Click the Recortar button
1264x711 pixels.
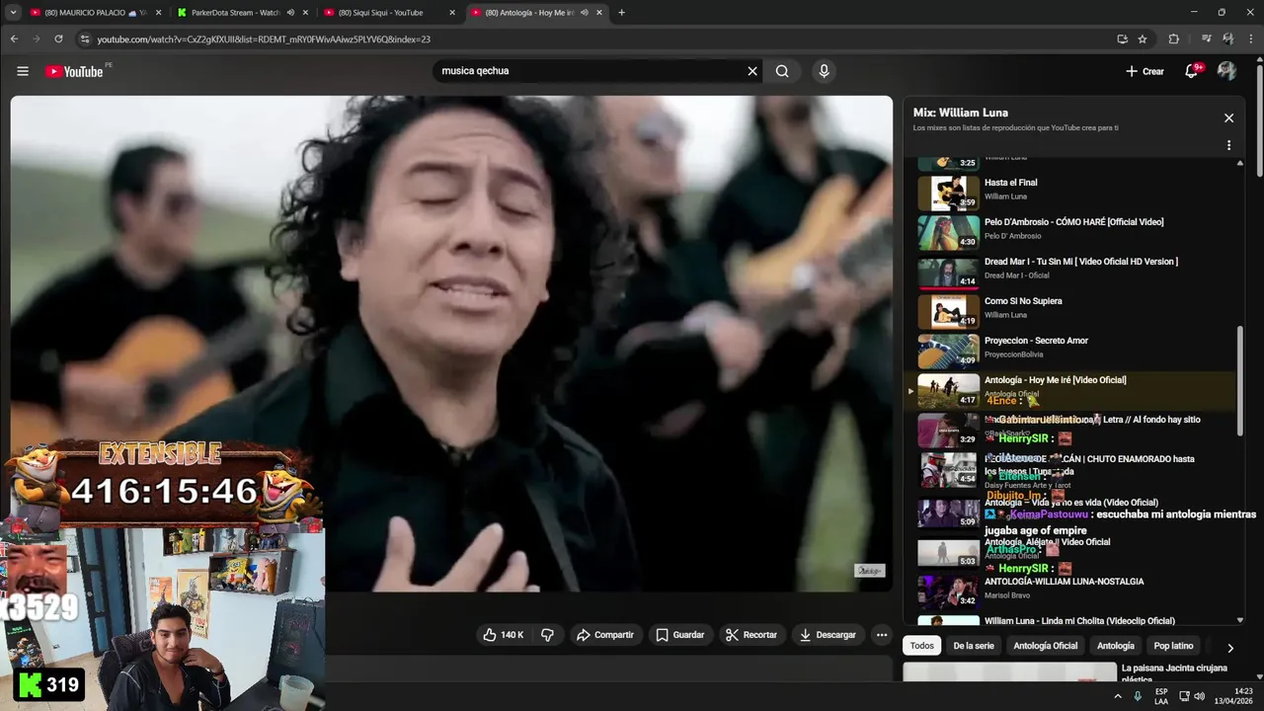pos(751,635)
